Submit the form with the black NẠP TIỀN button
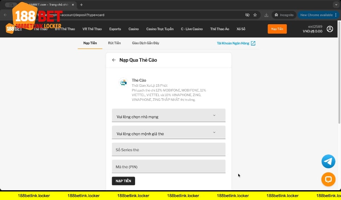 point(123,181)
